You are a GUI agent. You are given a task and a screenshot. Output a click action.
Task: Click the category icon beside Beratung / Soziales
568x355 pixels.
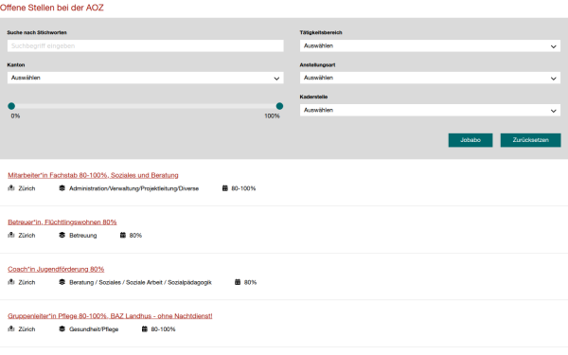[x=62, y=282]
